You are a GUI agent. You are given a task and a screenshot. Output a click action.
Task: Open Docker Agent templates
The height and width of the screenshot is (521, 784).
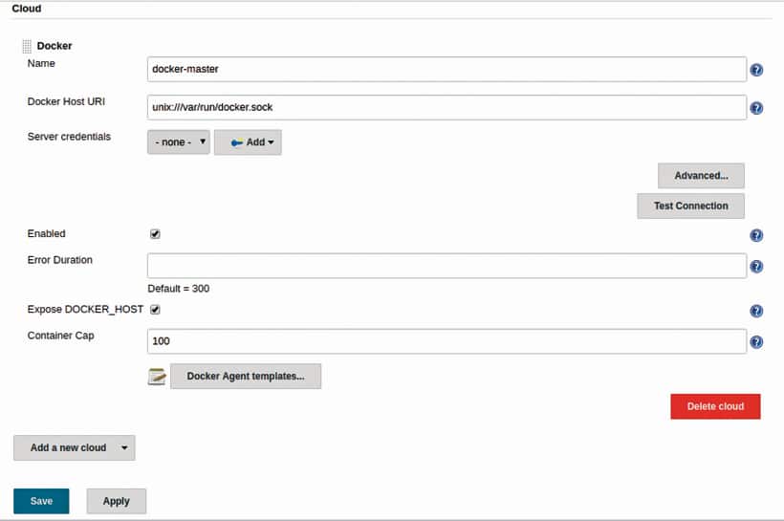246,377
